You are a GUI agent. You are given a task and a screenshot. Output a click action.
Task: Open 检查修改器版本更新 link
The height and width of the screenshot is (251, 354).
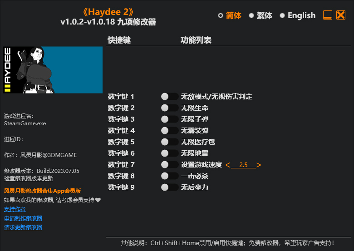click(29, 178)
